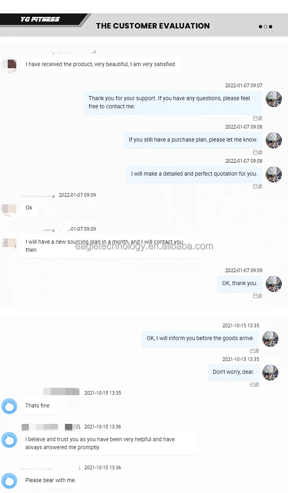
Task: Click blue avatar beside 'Please bear with me.'
Action: coord(9,481)
